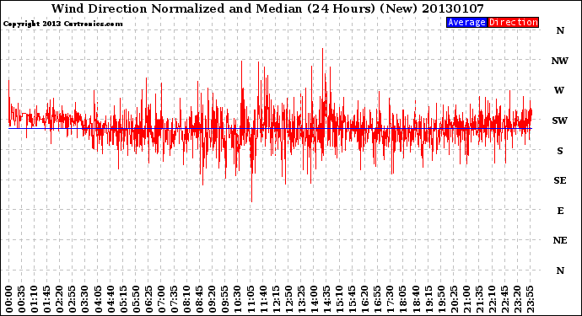Click the 18:40 time label
582x316 pixels.
(416, 299)
